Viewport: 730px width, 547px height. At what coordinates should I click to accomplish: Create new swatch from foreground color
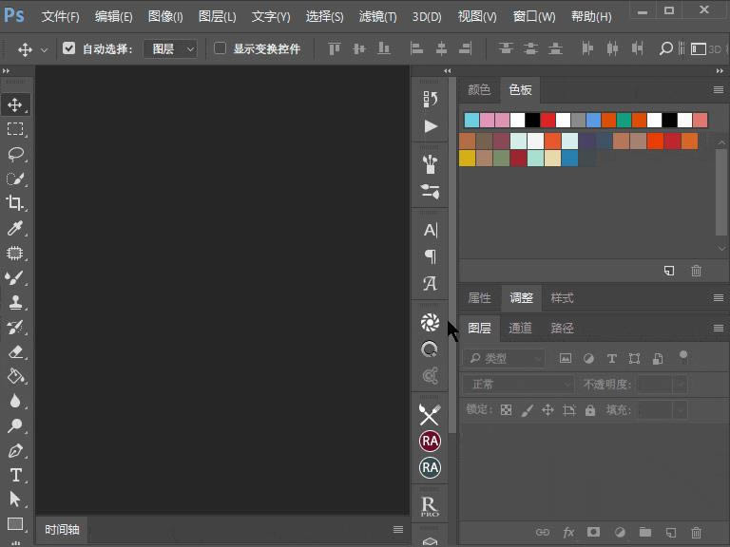click(x=669, y=271)
